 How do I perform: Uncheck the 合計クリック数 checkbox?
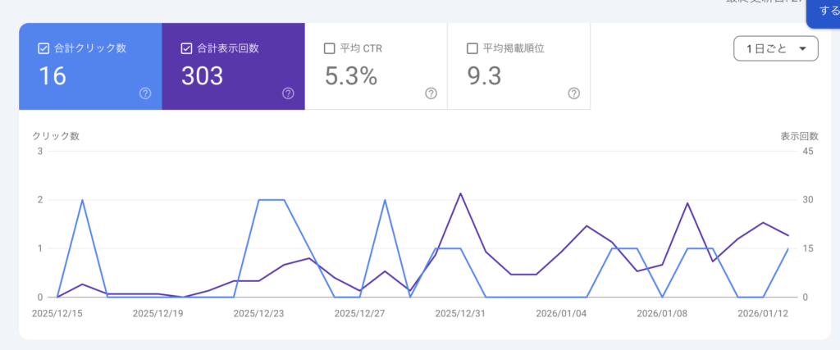point(43,48)
